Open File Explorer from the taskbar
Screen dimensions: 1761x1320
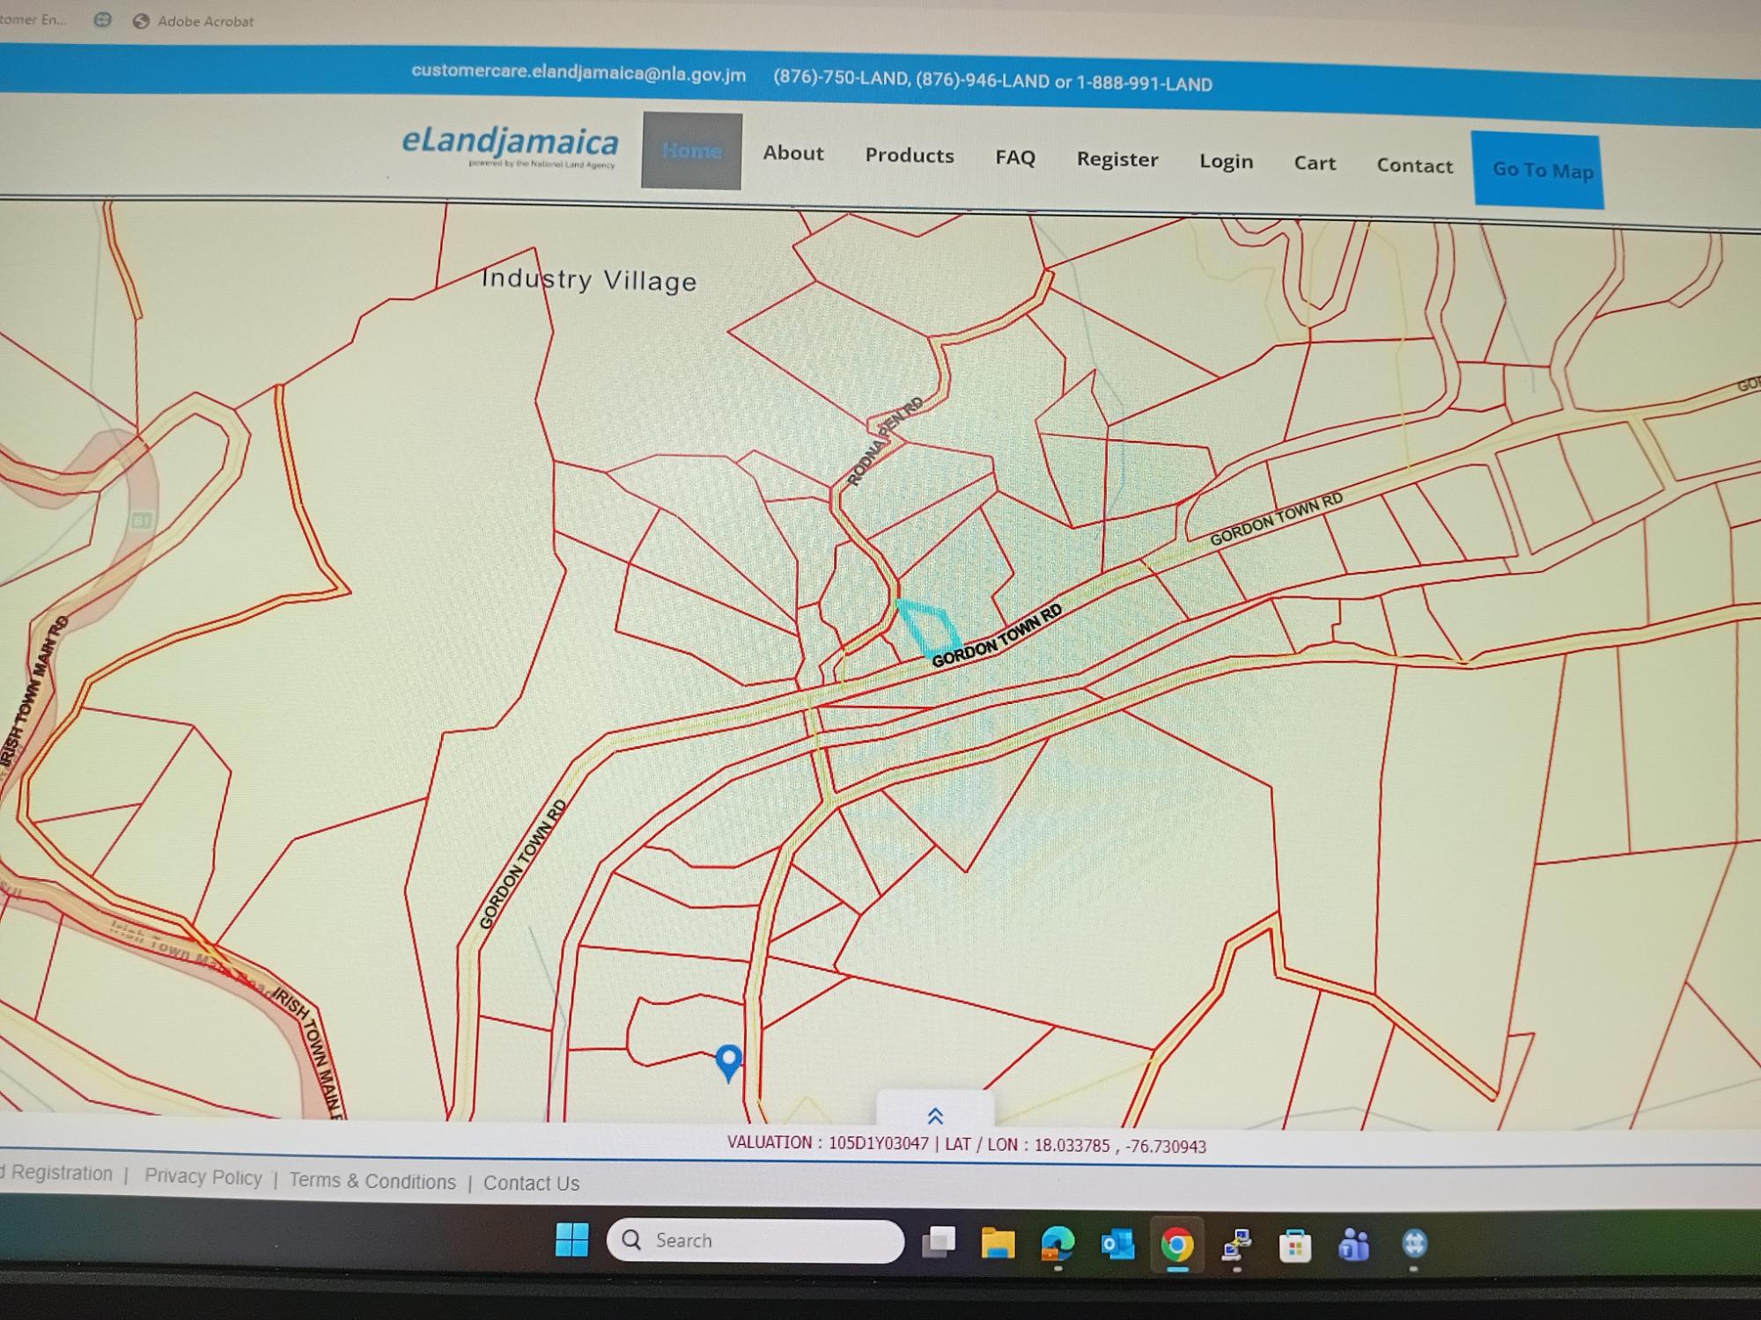(998, 1243)
